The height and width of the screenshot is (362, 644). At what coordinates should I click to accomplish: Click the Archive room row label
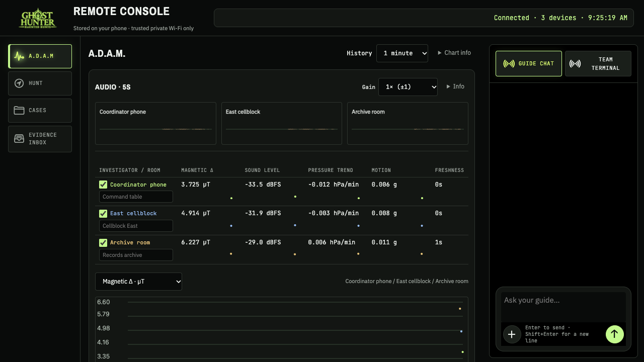(x=130, y=243)
